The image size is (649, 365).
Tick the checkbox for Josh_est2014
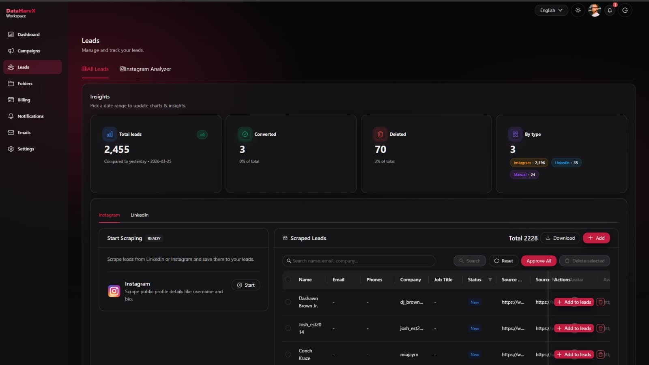[x=288, y=328]
